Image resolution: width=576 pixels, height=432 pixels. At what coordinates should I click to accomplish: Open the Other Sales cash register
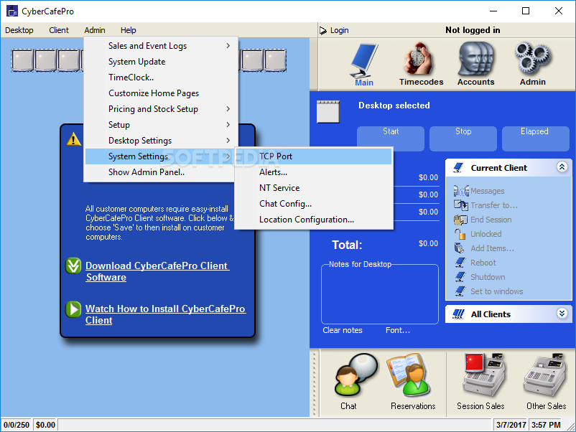pos(545,375)
